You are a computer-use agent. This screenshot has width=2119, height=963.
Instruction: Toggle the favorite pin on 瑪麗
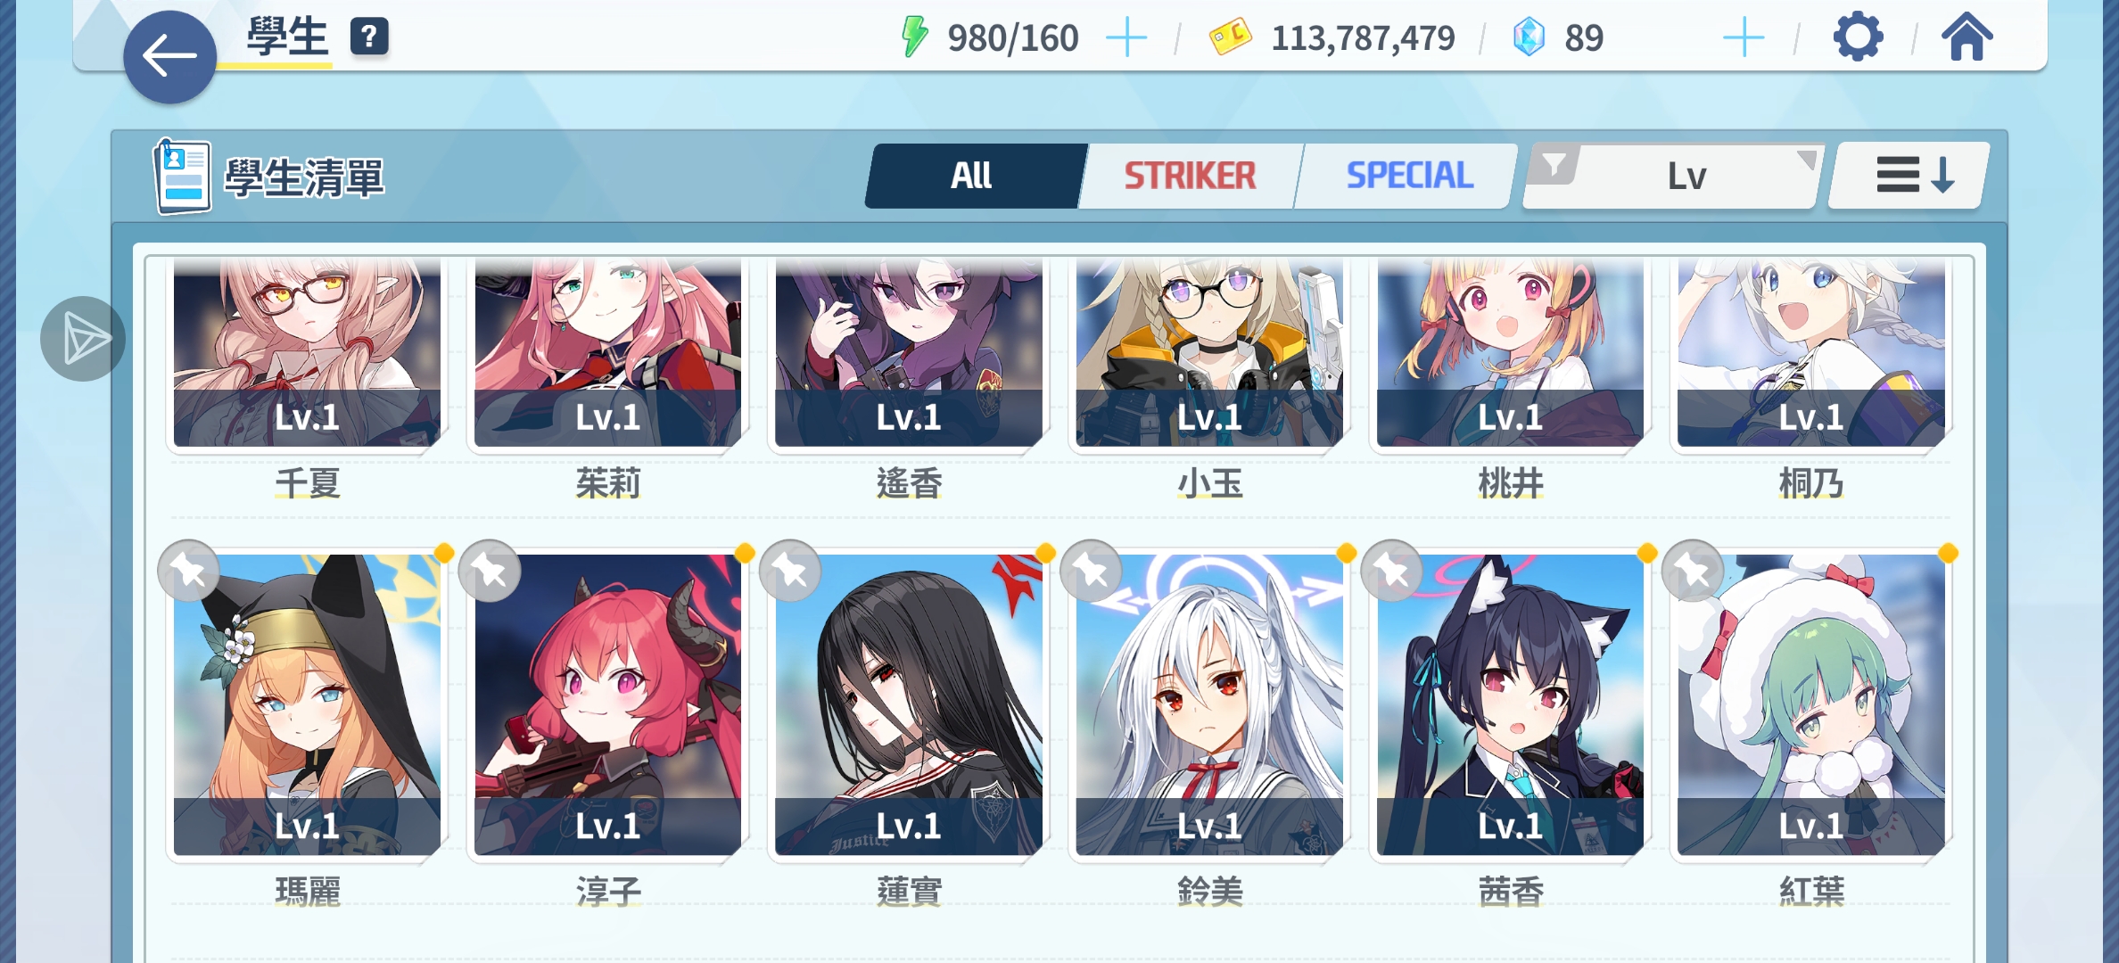[188, 571]
